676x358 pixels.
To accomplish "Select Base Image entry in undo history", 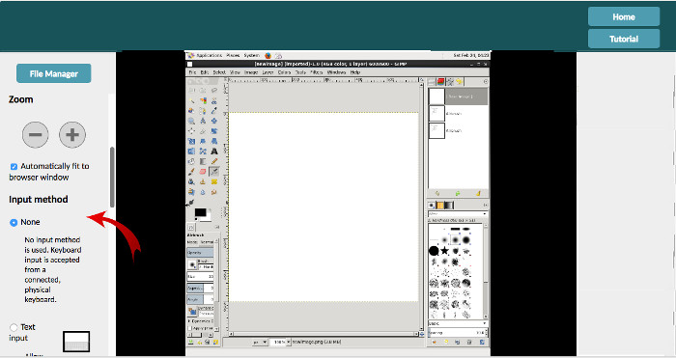I will [458, 96].
